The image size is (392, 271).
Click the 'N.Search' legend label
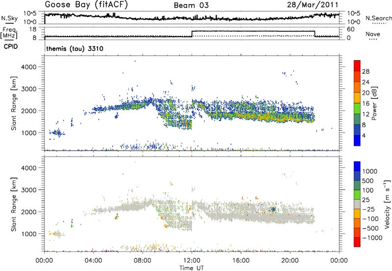(x=378, y=18)
